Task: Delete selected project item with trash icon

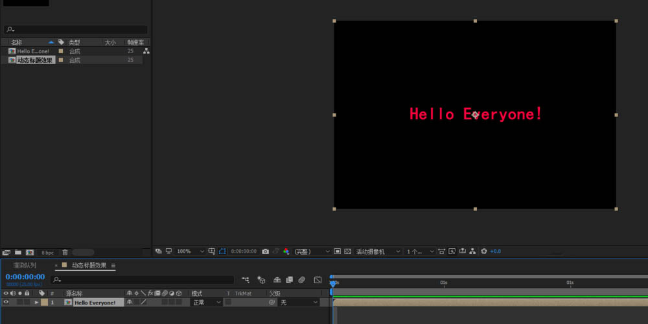Action: (65, 252)
